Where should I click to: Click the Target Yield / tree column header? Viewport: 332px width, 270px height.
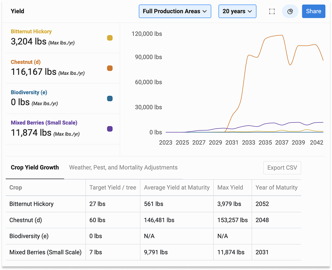click(113, 187)
